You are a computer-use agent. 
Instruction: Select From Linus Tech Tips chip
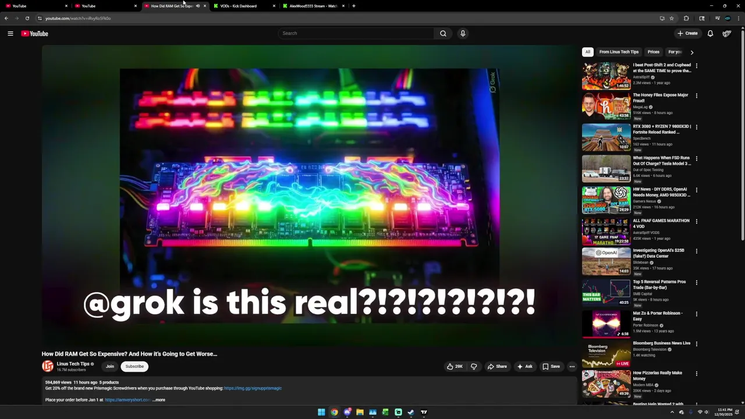tap(619, 52)
